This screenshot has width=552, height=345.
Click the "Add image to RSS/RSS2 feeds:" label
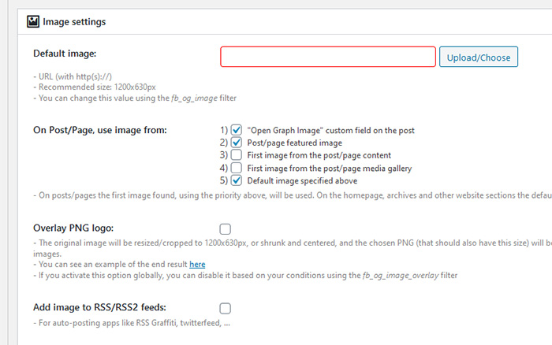tap(99, 307)
